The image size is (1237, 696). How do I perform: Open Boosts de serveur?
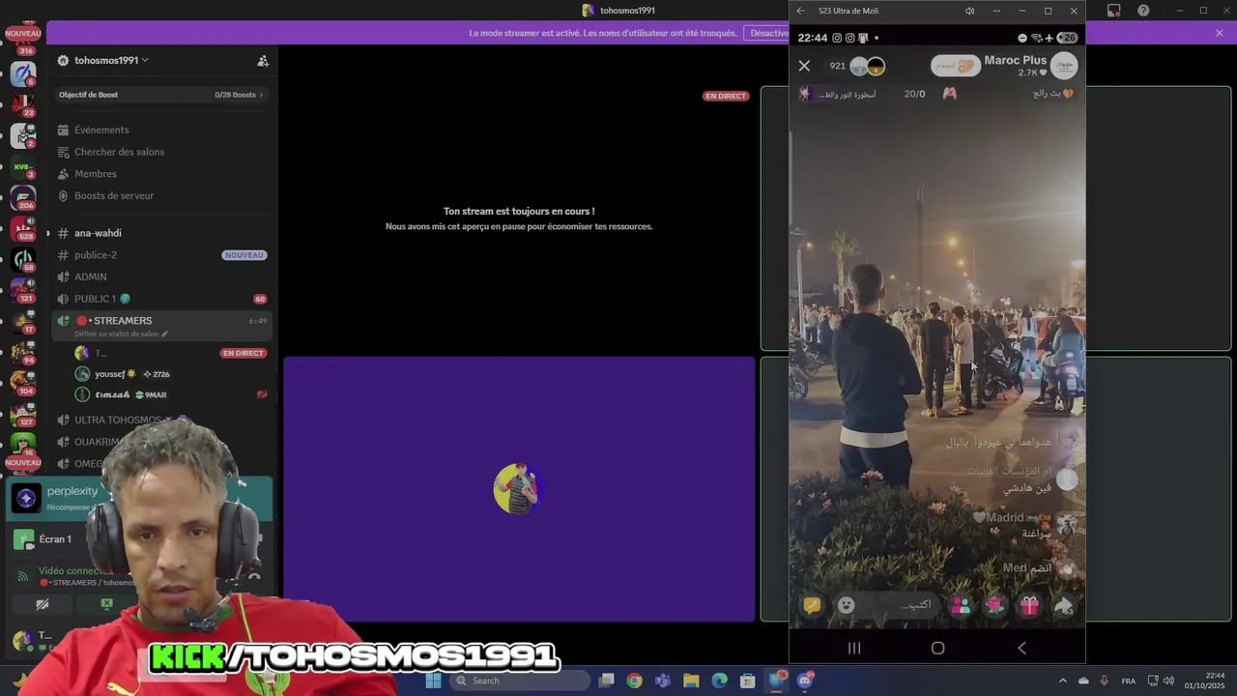[114, 195]
